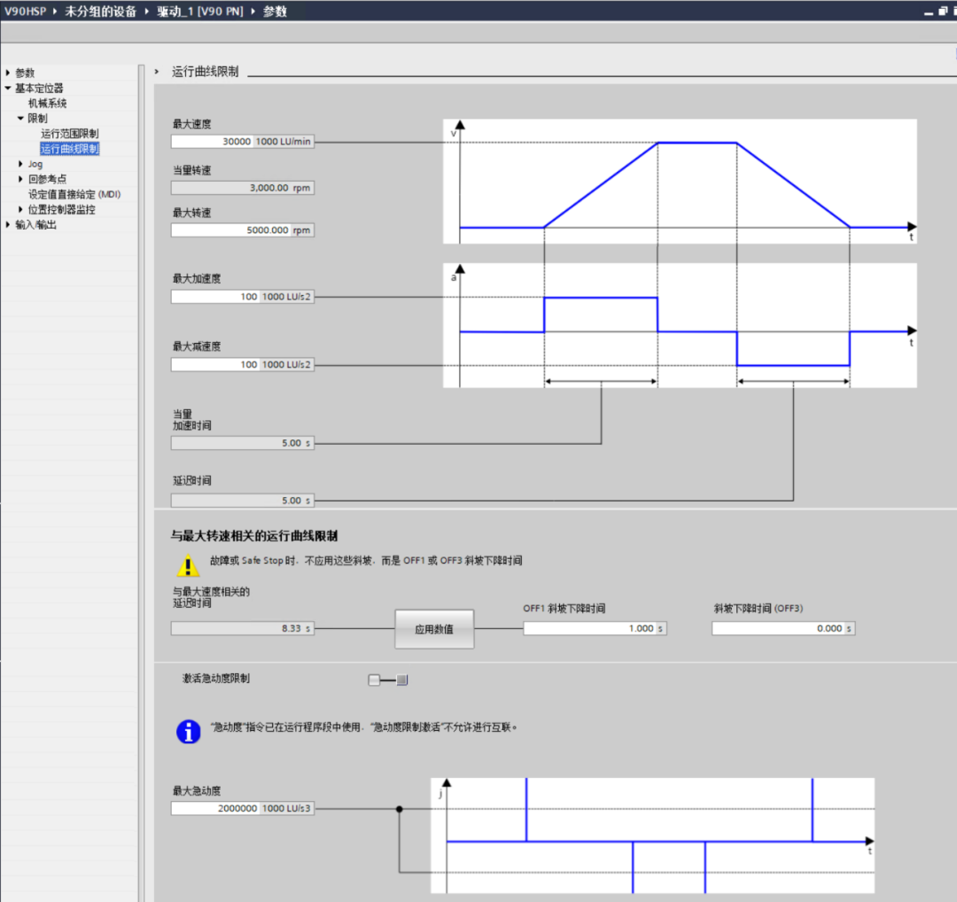Image resolution: width=957 pixels, height=902 pixels.
Task: Click the left navigation panel scrollbar
Action: point(142,482)
